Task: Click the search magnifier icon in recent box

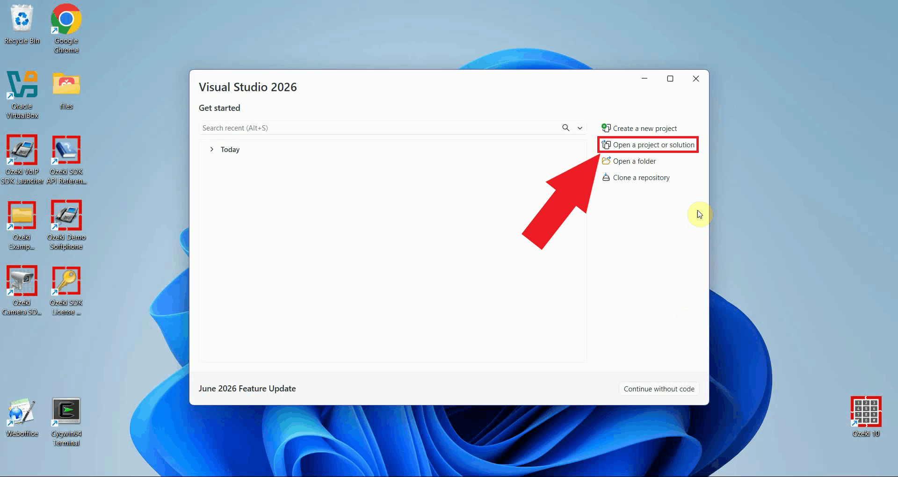Action: coord(566,128)
